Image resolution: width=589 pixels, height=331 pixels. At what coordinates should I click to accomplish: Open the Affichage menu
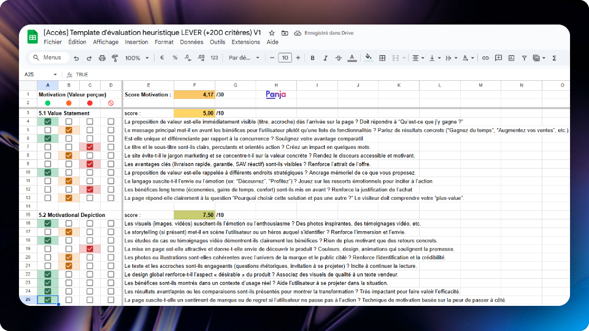(106, 42)
